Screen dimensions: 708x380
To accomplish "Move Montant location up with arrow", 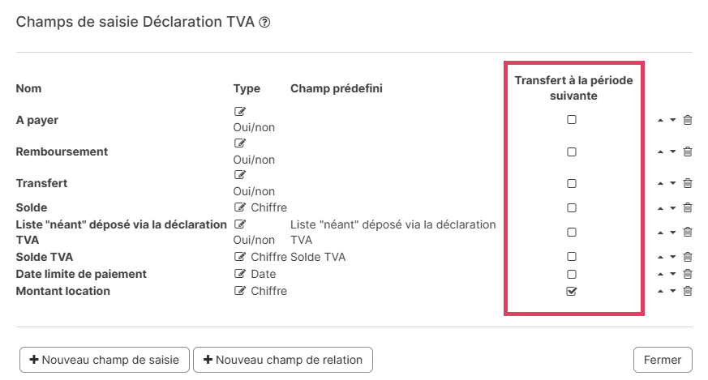I will pos(661,291).
